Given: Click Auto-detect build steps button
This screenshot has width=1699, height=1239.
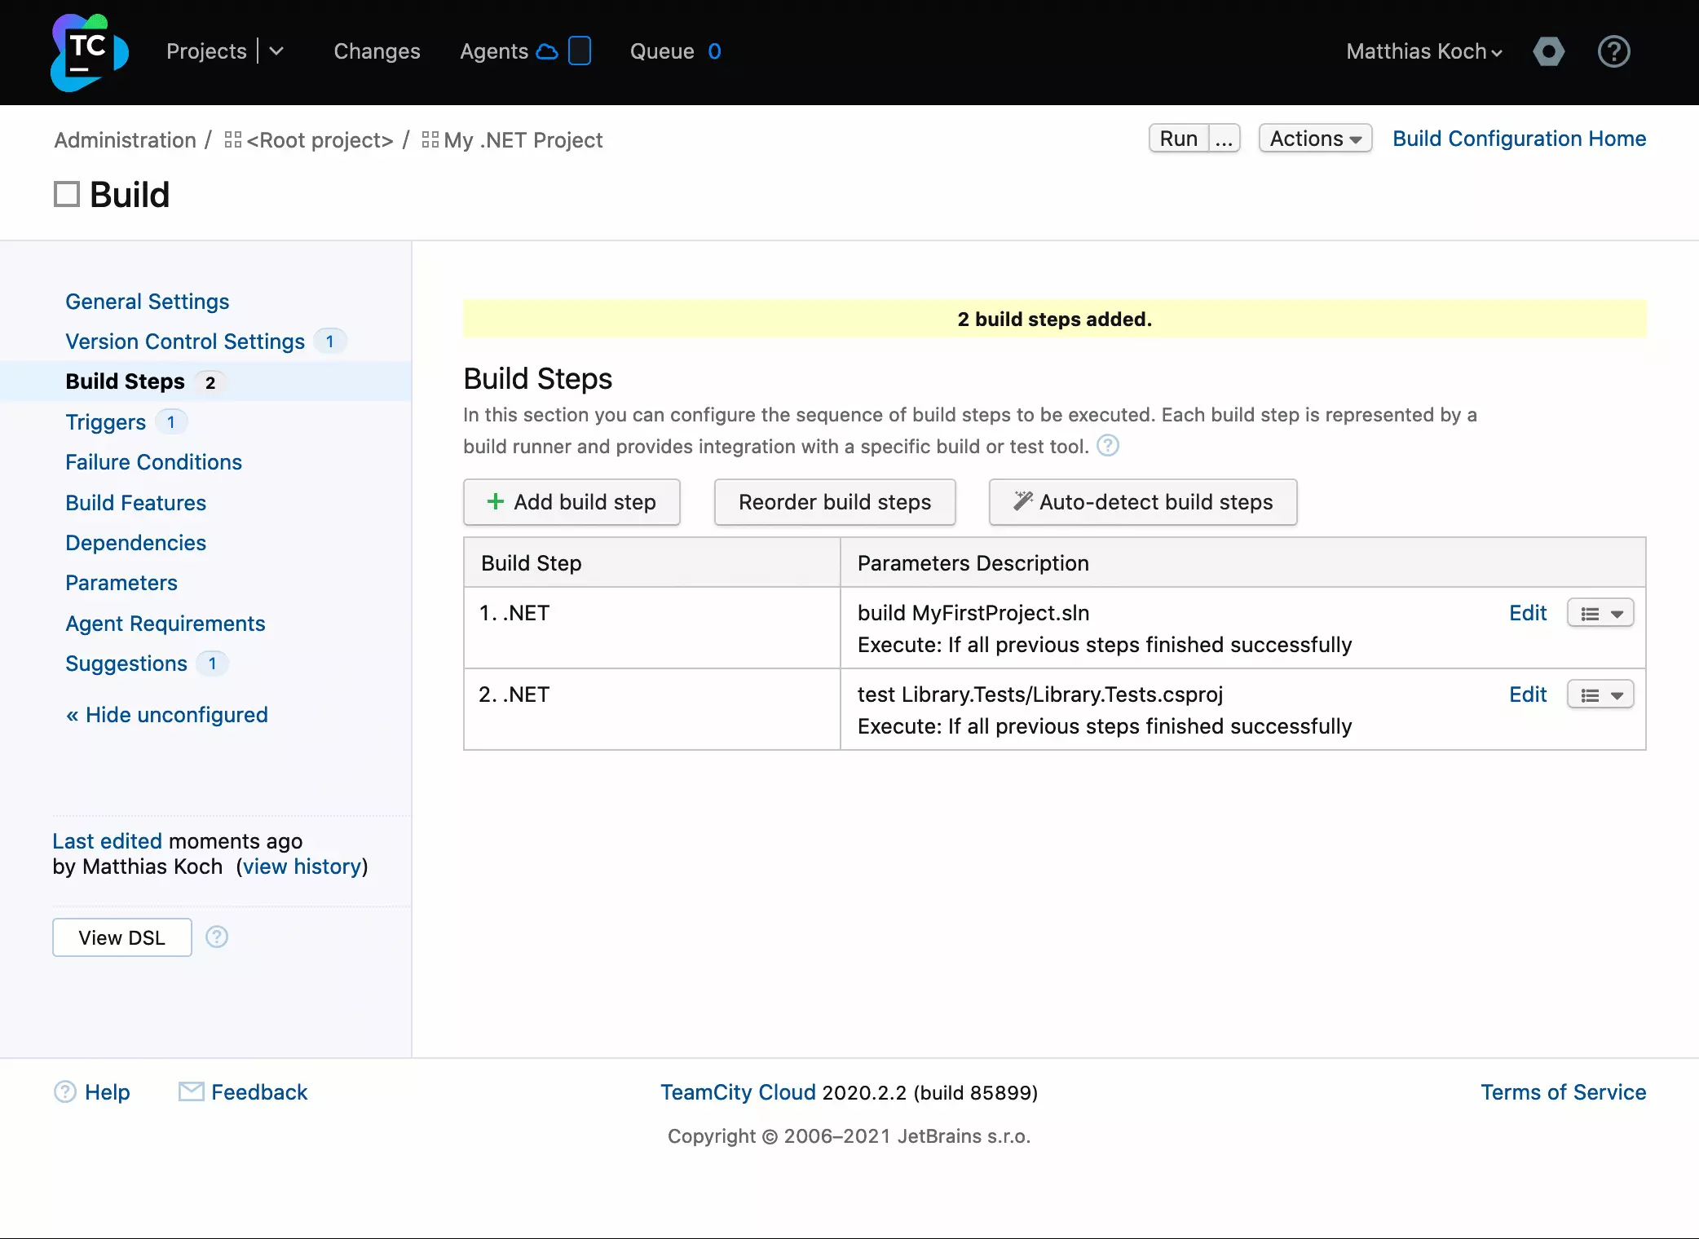Looking at the screenshot, I should (x=1142, y=502).
